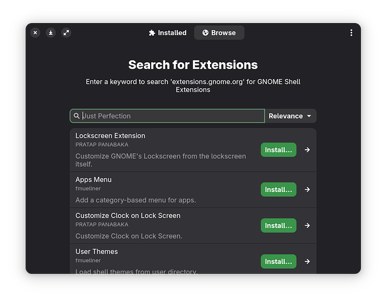Focus the extension search text field
The image size is (386, 302).
(172, 116)
